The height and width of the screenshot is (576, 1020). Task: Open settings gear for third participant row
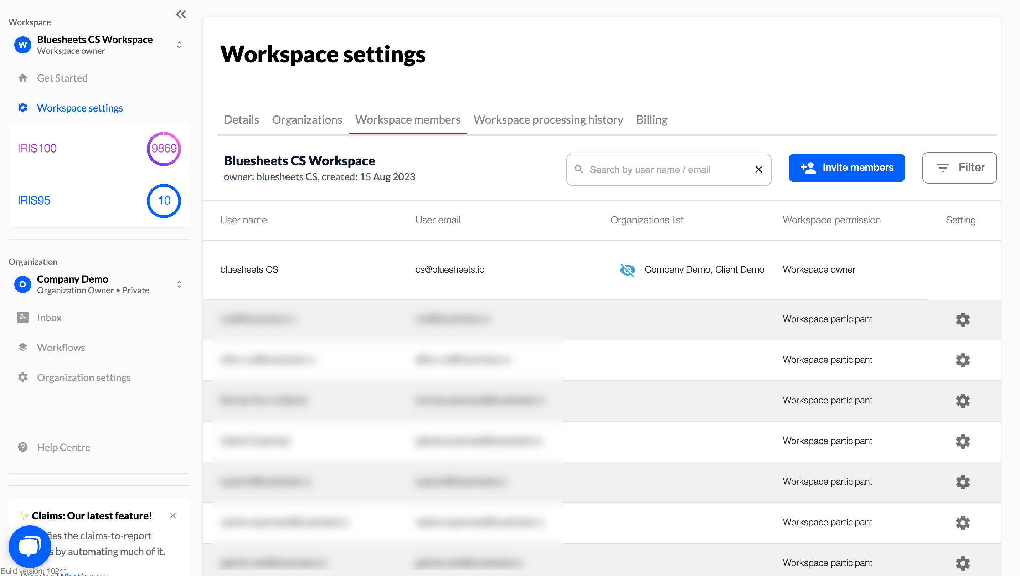point(963,401)
